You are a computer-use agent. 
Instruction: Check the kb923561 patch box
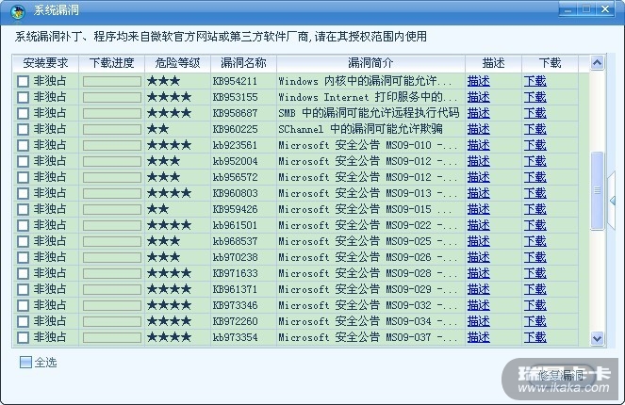click(x=24, y=145)
